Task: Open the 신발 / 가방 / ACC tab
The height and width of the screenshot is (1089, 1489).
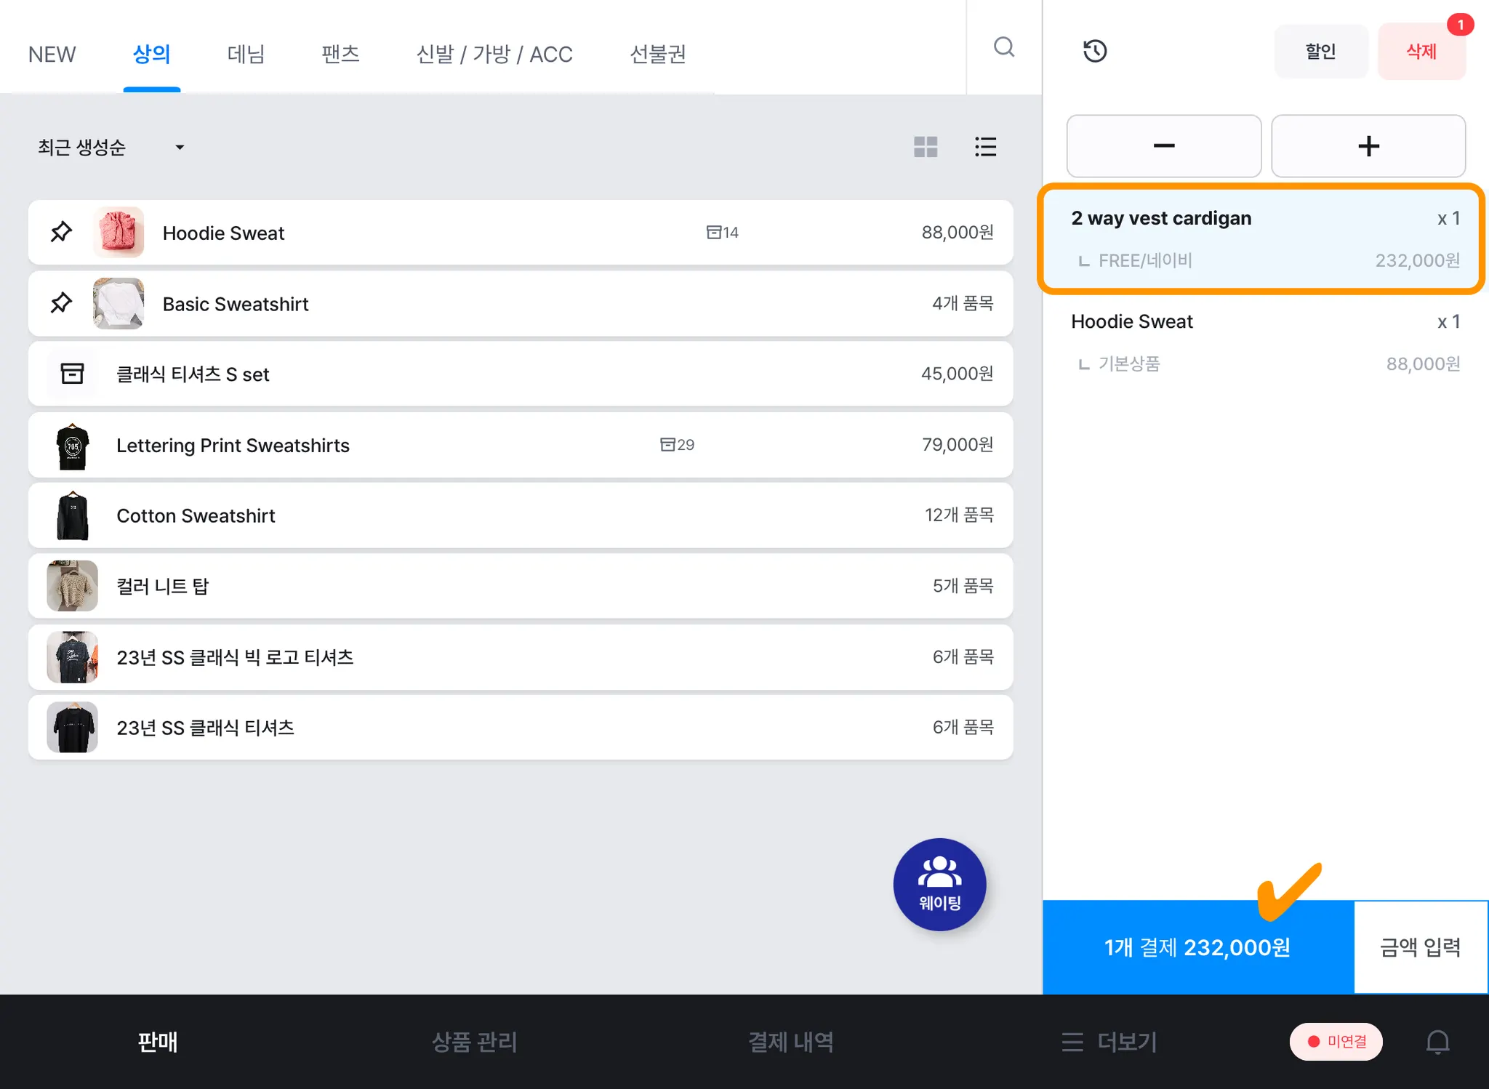Action: (x=494, y=54)
